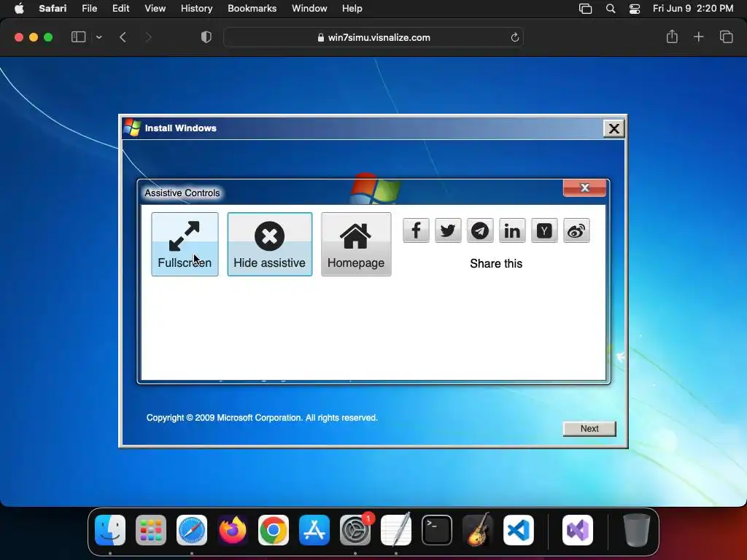
Task: Share on LinkedIn icon
Action: (512, 230)
